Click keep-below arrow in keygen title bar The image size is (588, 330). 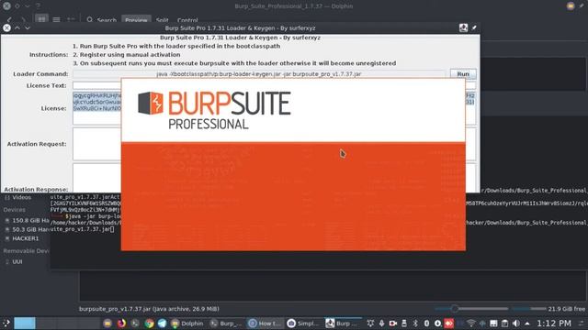coord(28,27)
